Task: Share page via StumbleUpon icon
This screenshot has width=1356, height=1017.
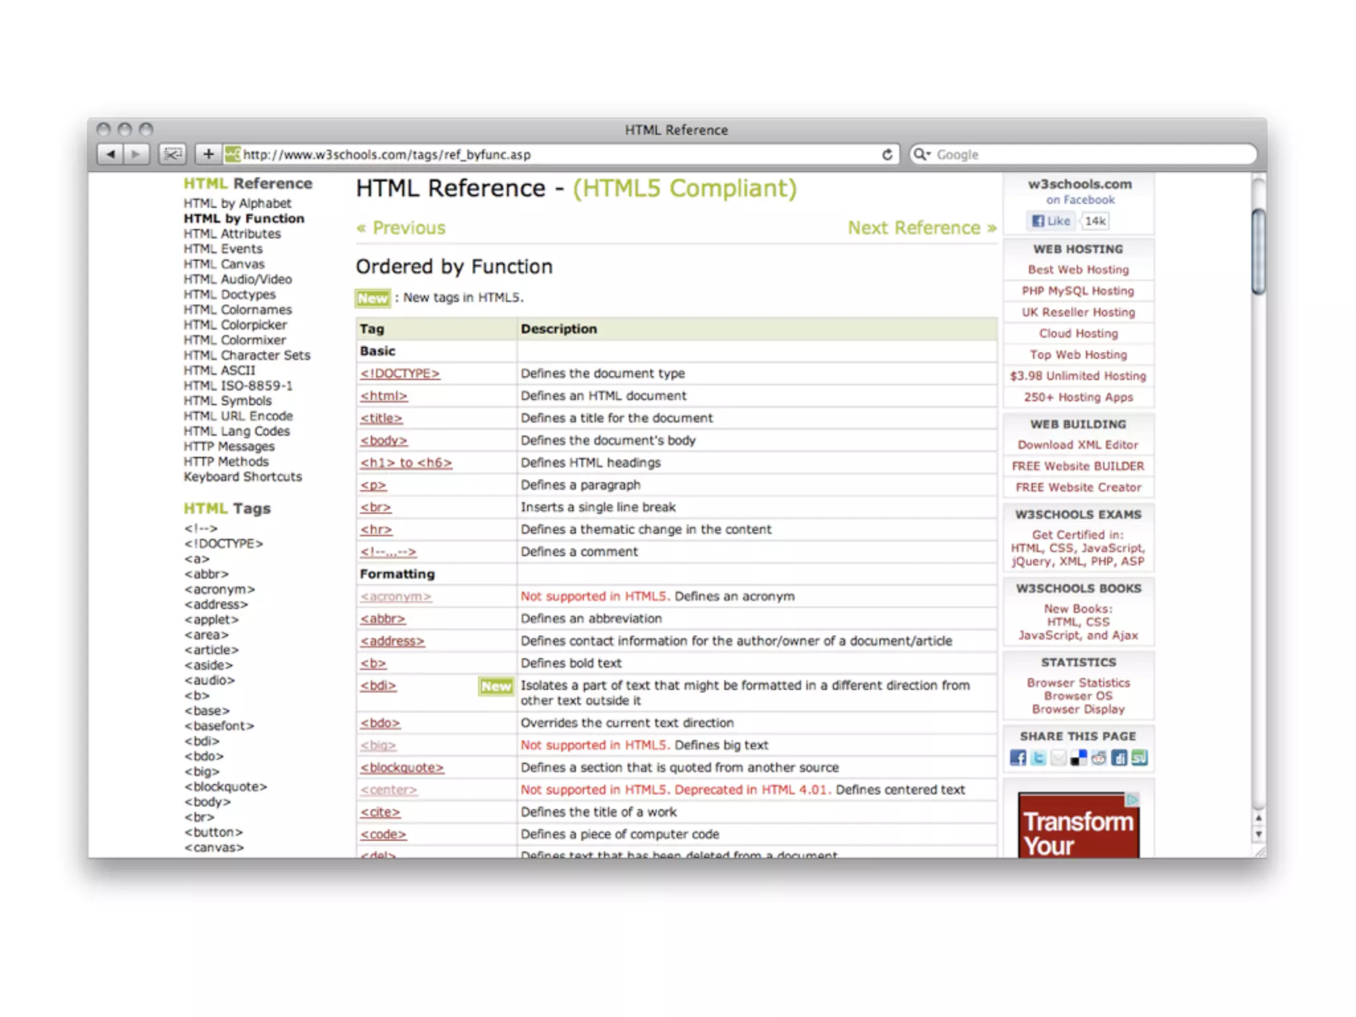Action: (x=1139, y=757)
